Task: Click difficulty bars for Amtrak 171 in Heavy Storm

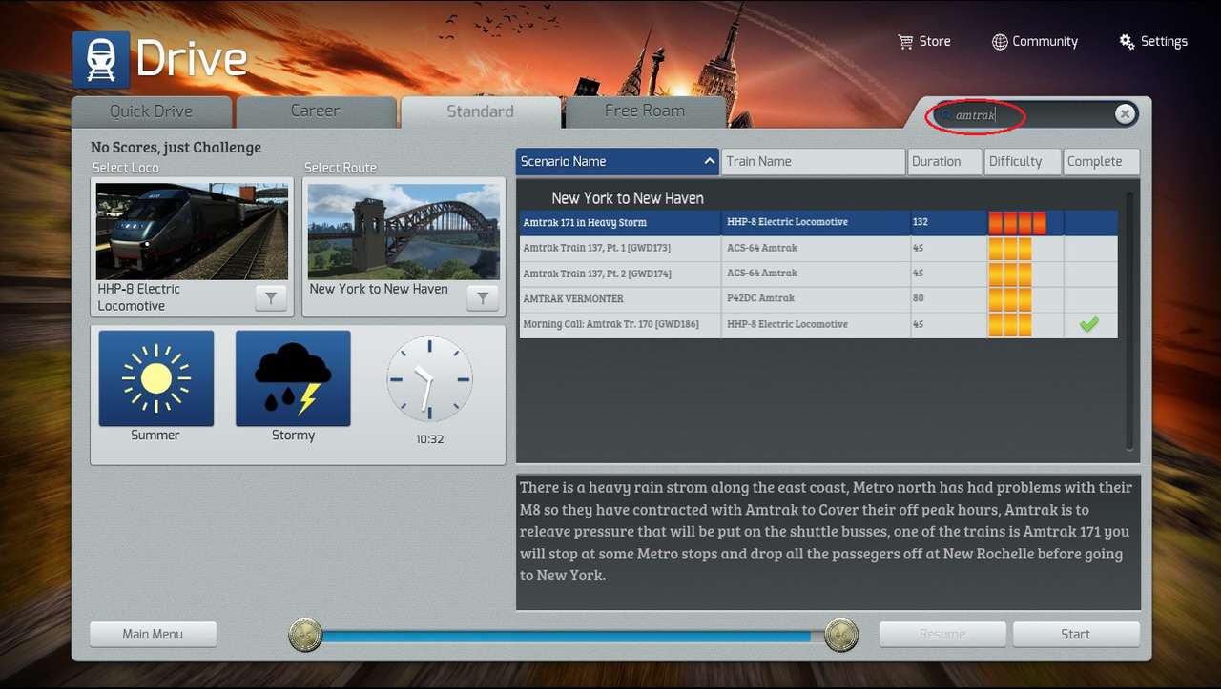Action: coord(1018,223)
